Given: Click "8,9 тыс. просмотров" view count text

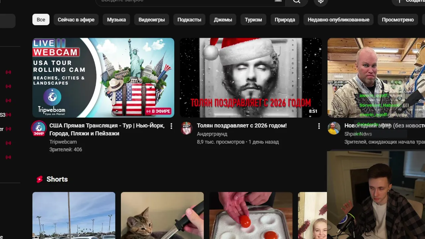Looking at the screenshot, I should coord(220,142).
